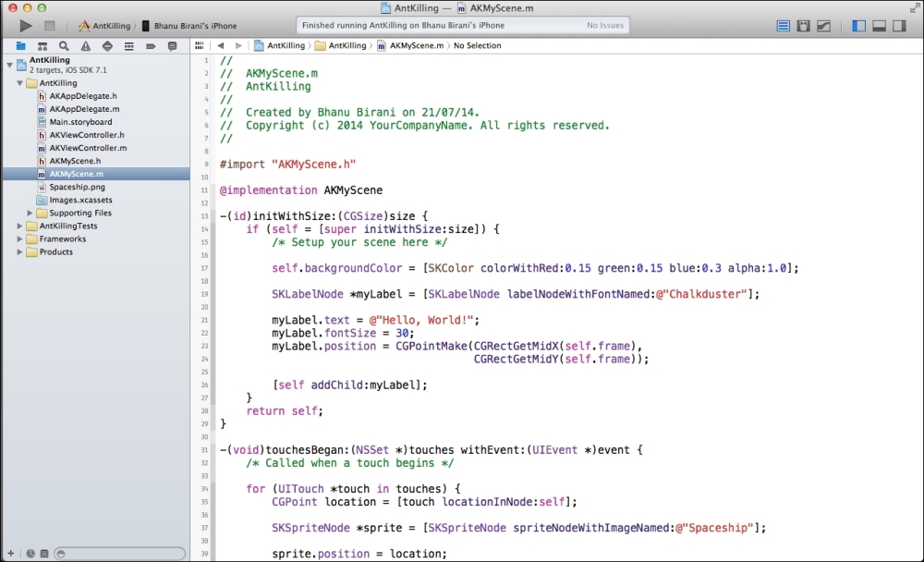The height and width of the screenshot is (562, 924).
Task: Click the line 13 gutter to add breakpoint
Action: pos(204,216)
